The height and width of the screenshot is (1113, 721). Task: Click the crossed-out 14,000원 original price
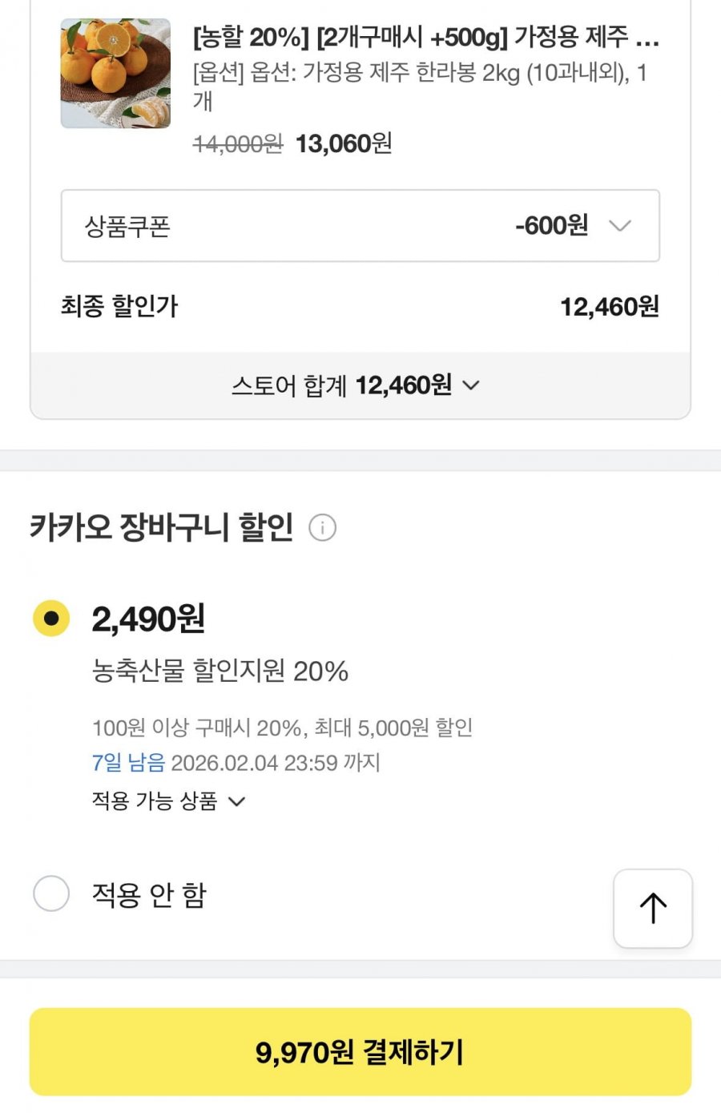[x=238, y=144]
